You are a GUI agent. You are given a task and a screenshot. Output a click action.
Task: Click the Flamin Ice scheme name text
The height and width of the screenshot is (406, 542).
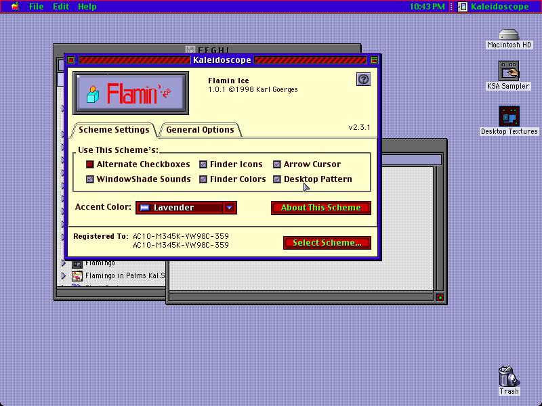(228, 81)
